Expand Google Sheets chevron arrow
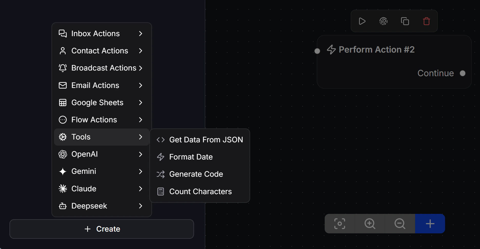 coord(140,103)
